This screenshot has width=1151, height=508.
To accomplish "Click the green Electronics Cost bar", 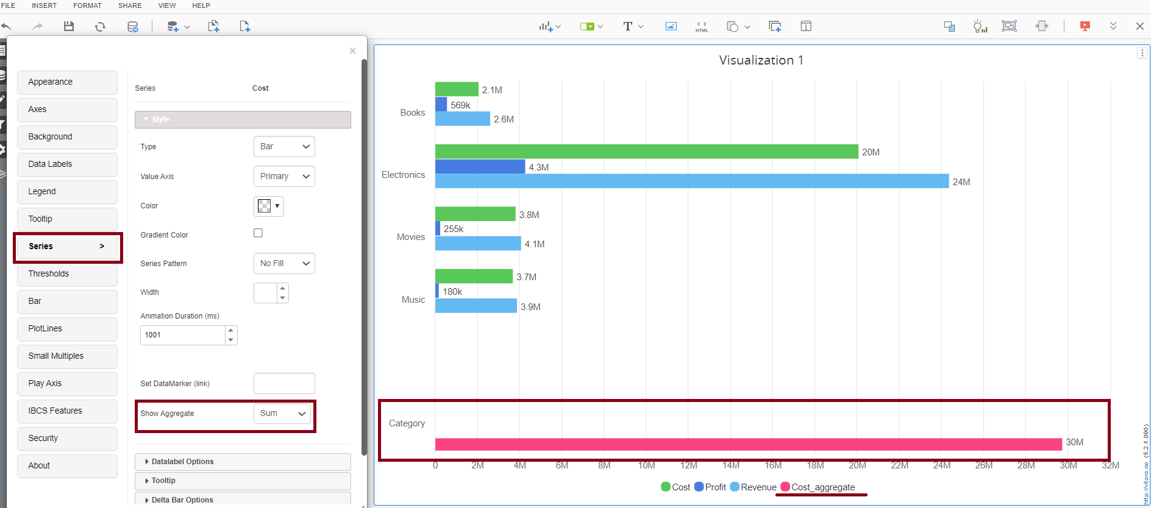I will coord(647,152).
